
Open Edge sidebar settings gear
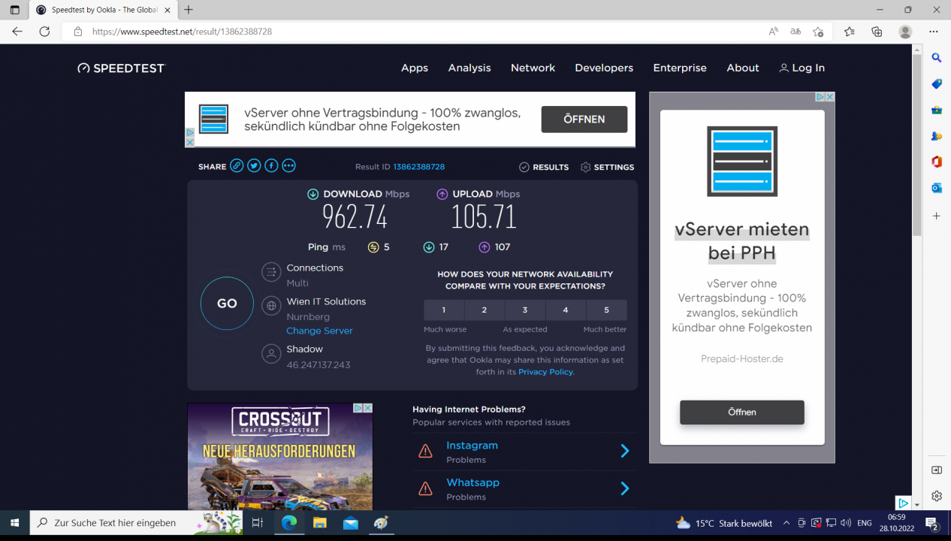pyautogui.click(x=937, y=496)
